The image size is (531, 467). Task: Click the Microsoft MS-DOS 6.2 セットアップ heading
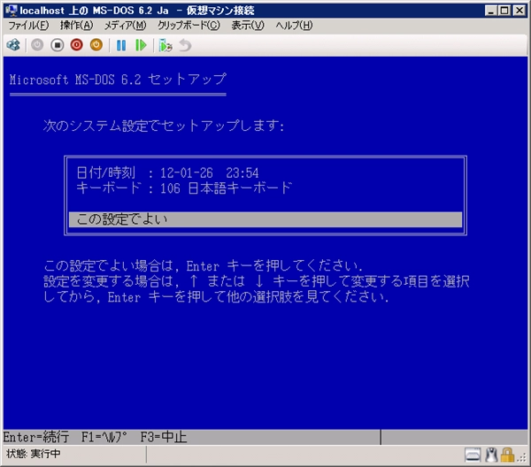pyautogui.click(x=118, y=80)
